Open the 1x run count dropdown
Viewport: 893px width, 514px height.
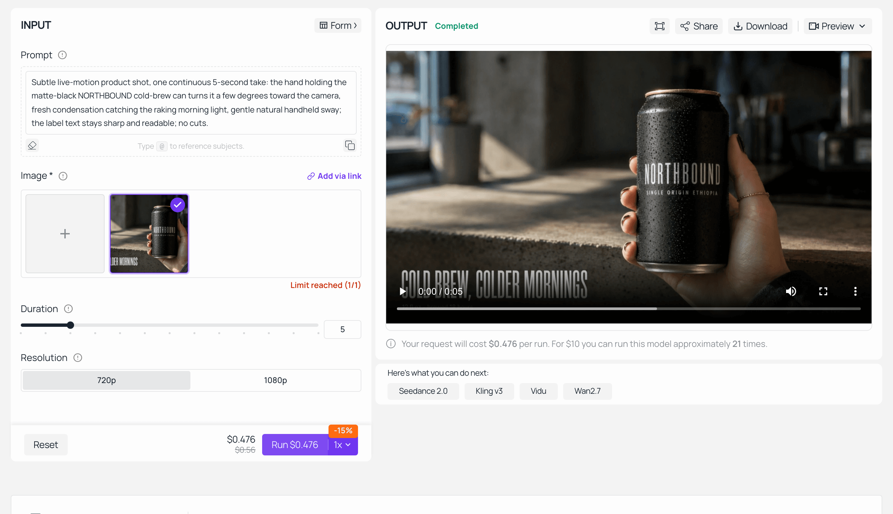coord(343,445)
